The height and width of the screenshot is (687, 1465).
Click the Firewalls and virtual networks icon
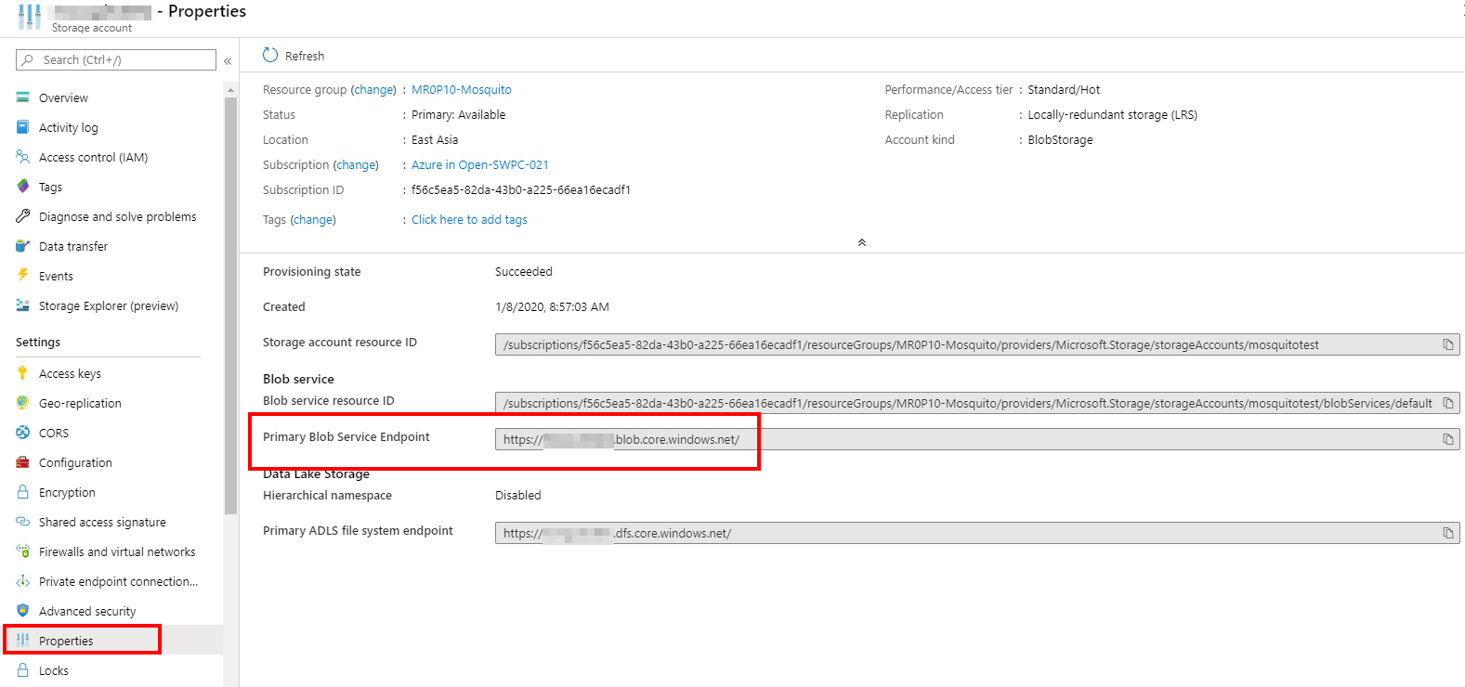(x=22, y=551)
